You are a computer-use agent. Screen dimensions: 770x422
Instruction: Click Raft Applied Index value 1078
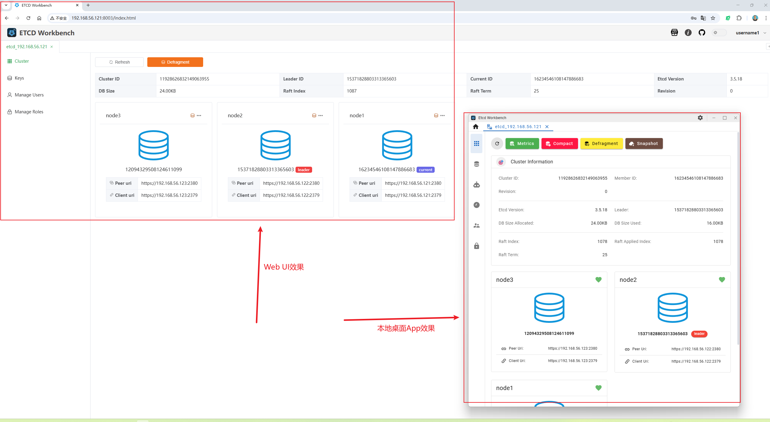tap(718, 242)
